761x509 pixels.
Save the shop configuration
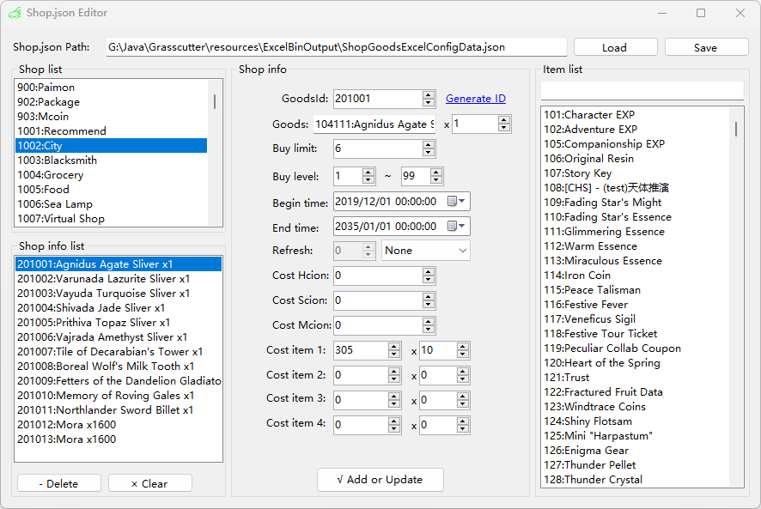pyautogui.click(x=706, y=46)
